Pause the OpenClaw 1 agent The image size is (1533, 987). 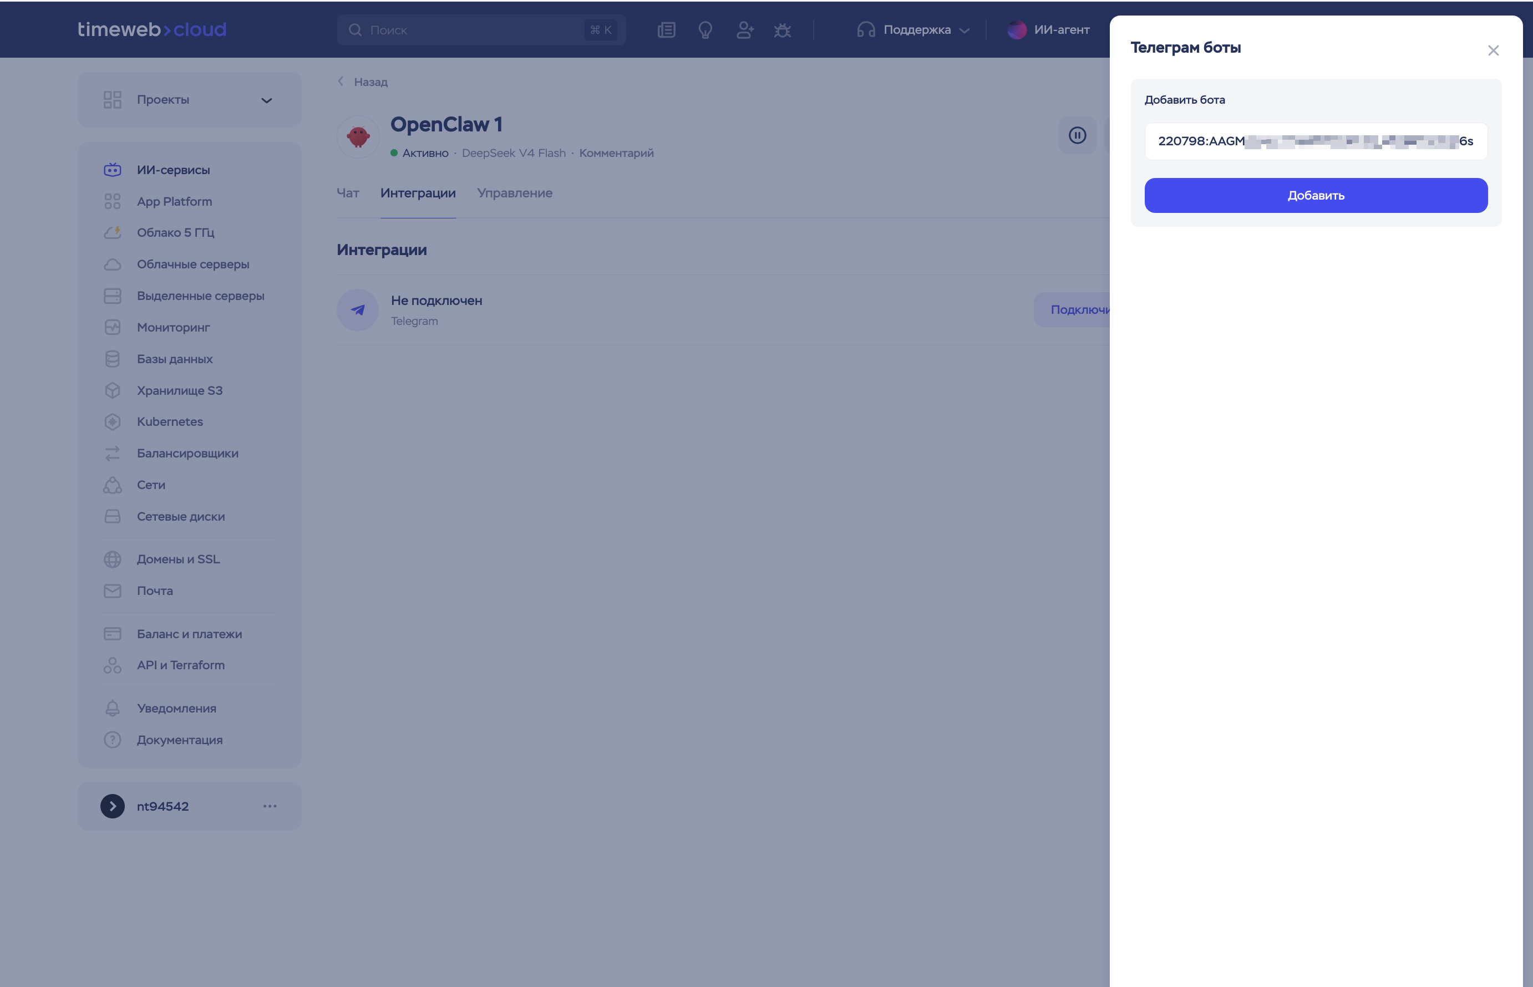1077,135
